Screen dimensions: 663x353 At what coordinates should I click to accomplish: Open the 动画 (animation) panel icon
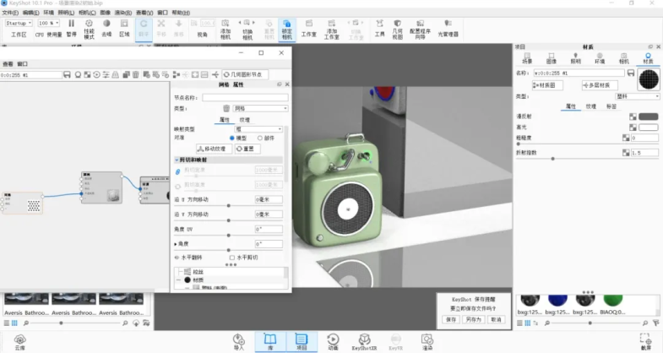click(x=333, y=340)
